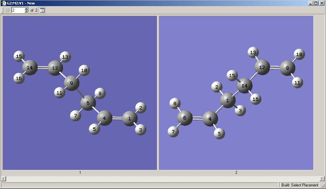Screen dimensions: 326x189
Task: Select hydrogen atom 13 in frame 1
Action: click(x=65, y=57)
